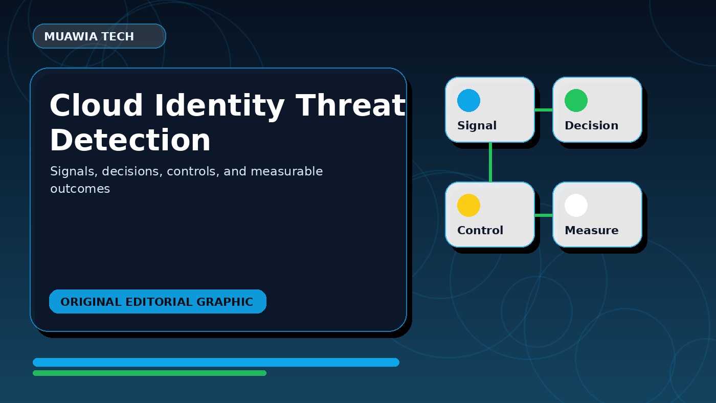Viewport: 716px width, 403px height.
Task: Click the subtitle about signals and outcomes
Action: pyautogui.click(x=186, y=180)
